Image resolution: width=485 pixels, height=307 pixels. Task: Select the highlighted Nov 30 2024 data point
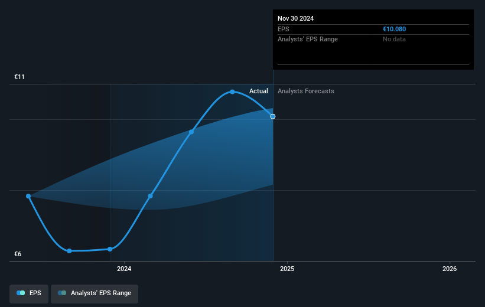point(272,116)
